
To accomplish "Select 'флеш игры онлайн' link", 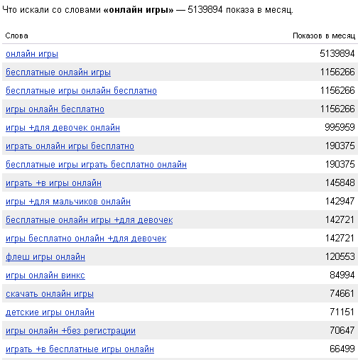I will point(45,257).
